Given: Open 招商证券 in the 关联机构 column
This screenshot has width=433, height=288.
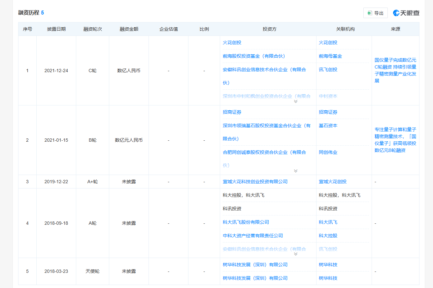Looking at the screenshot, I should tap(328, 112).
